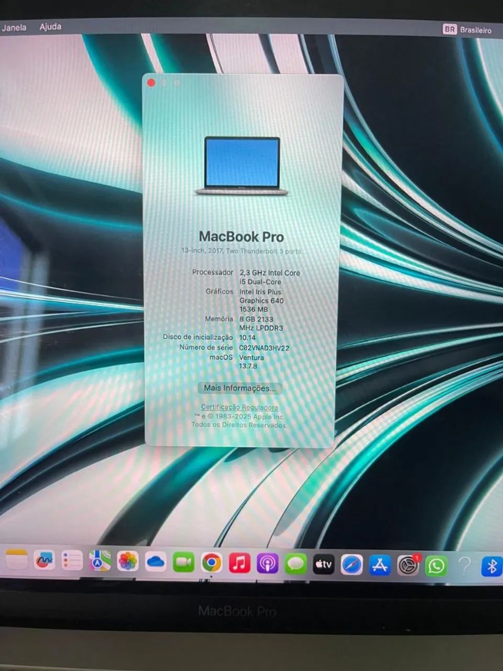Click the MacBook Pro title text
The height and width of the screenshot is (671, 503).
click(242, 237)
